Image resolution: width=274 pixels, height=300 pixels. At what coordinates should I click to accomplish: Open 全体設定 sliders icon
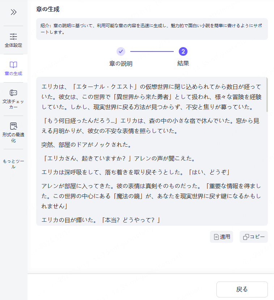pos(13,36)
